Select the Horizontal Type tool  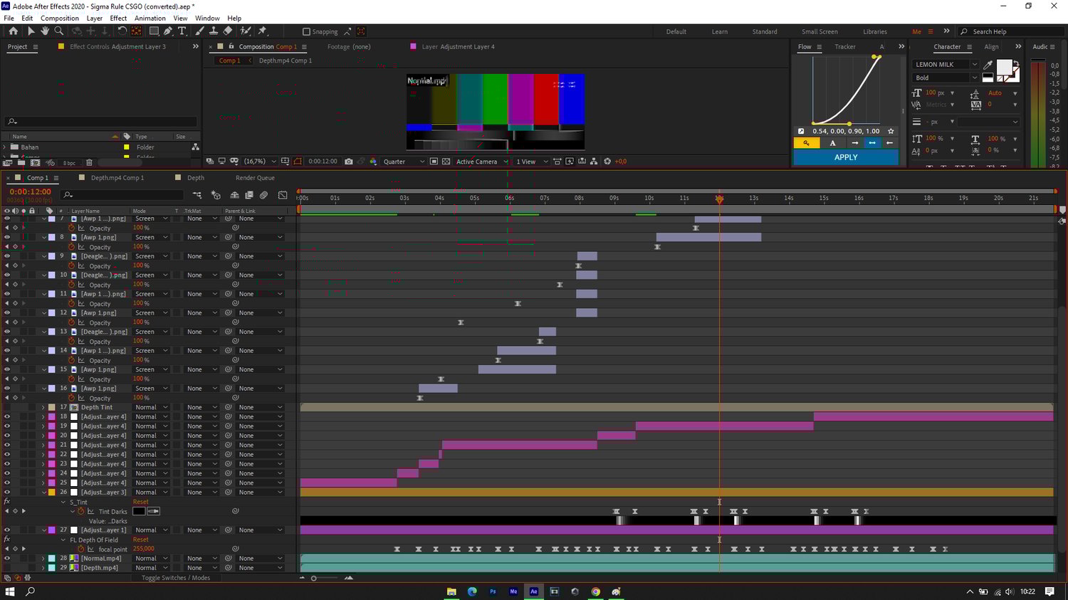point(182,31)
